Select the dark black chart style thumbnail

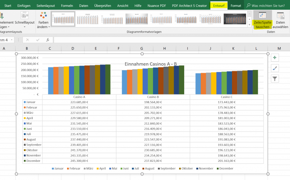pos(235,19)
